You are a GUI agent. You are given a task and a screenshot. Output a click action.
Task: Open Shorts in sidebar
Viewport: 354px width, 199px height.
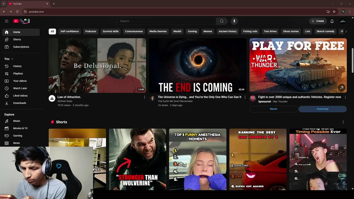coord(21,40)
